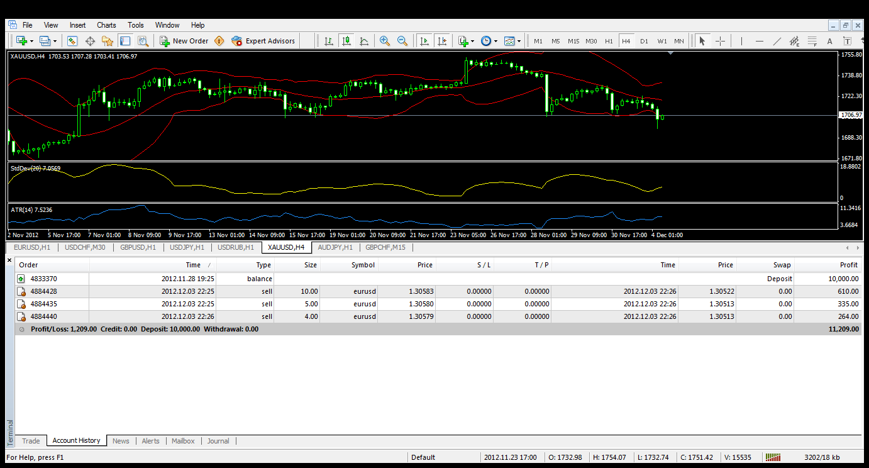
Task: Expand the Profiles dropdown arrow
Action: tap(55, 42)
